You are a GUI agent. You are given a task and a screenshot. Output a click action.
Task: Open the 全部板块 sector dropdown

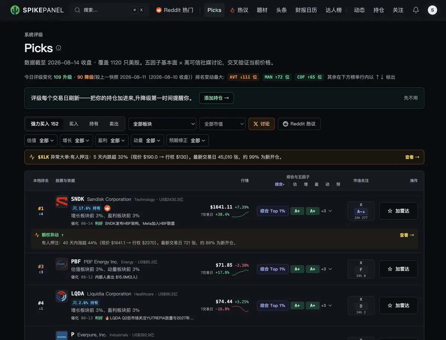(x=162, y=124)
